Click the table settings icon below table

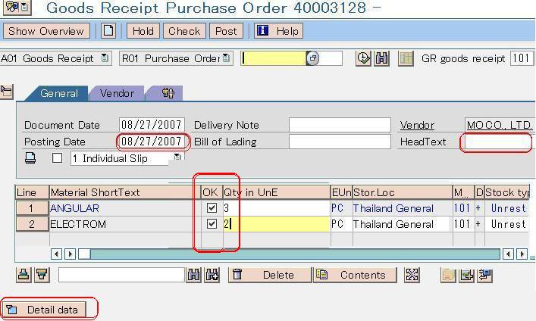tap(466, 275)
